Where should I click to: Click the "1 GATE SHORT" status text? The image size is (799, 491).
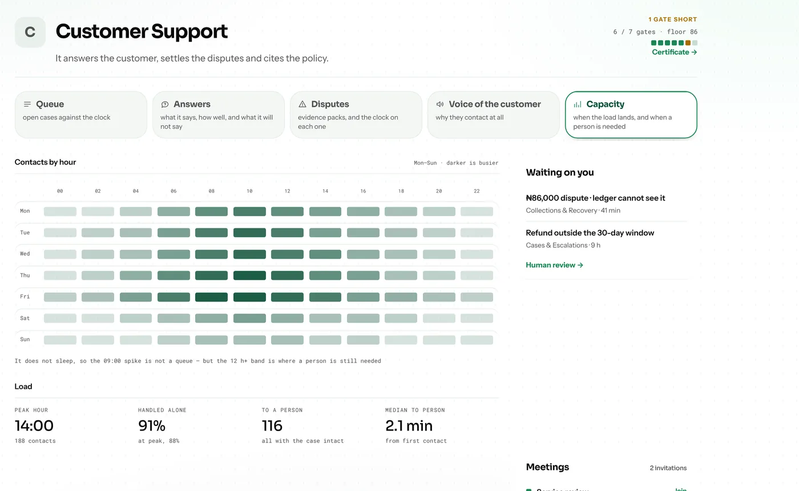(x=673, y=19)
